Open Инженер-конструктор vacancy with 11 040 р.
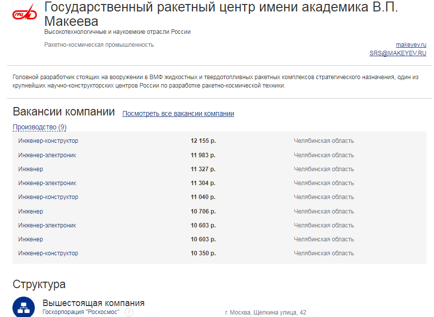The image size is (434, 317). (x=48, y=197)
